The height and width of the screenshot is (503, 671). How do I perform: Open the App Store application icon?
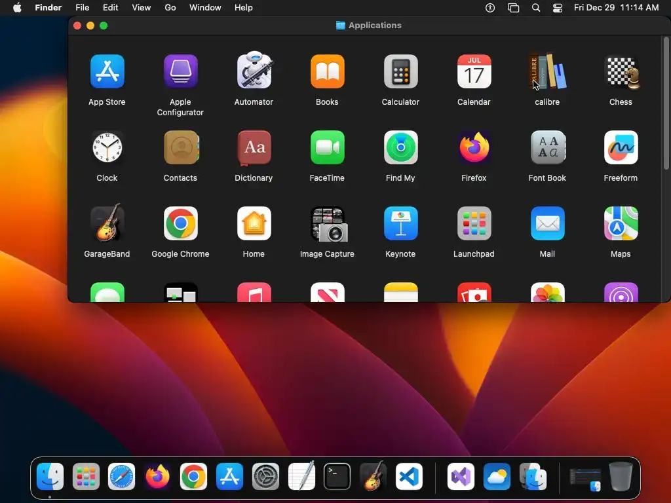click(107, 71)
